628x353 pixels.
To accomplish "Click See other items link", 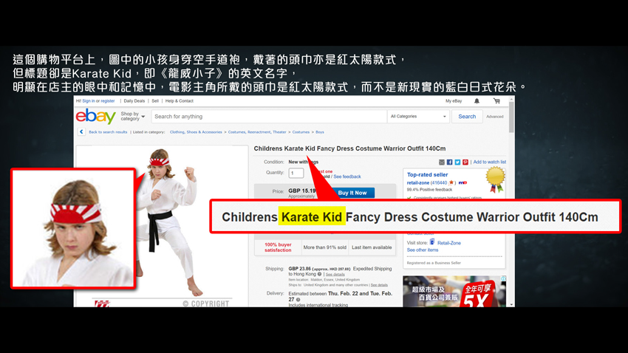I will (423, 250).
